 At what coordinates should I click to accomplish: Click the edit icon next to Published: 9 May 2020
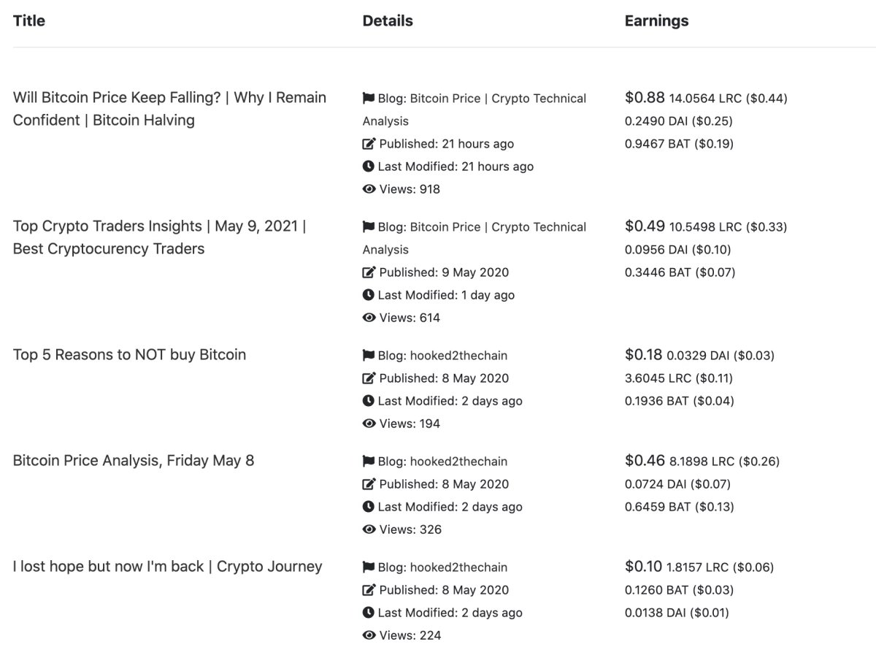pos(369,272)
